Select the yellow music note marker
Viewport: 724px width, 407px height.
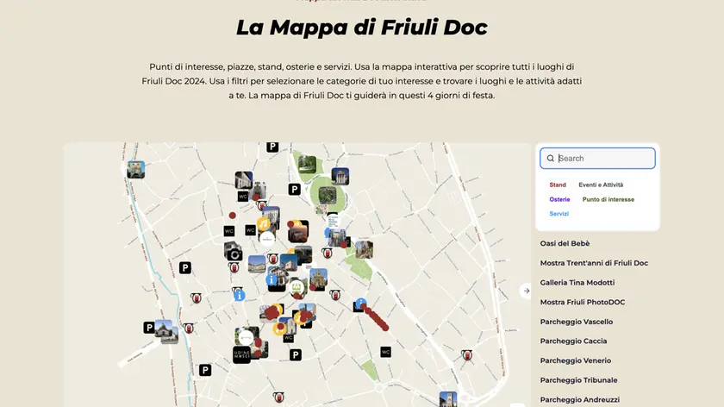(x=263, y=224)
